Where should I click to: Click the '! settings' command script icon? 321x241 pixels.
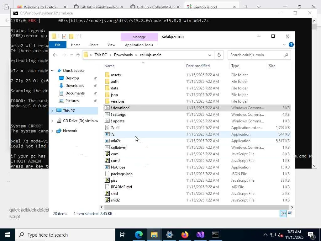pos(107,114)
